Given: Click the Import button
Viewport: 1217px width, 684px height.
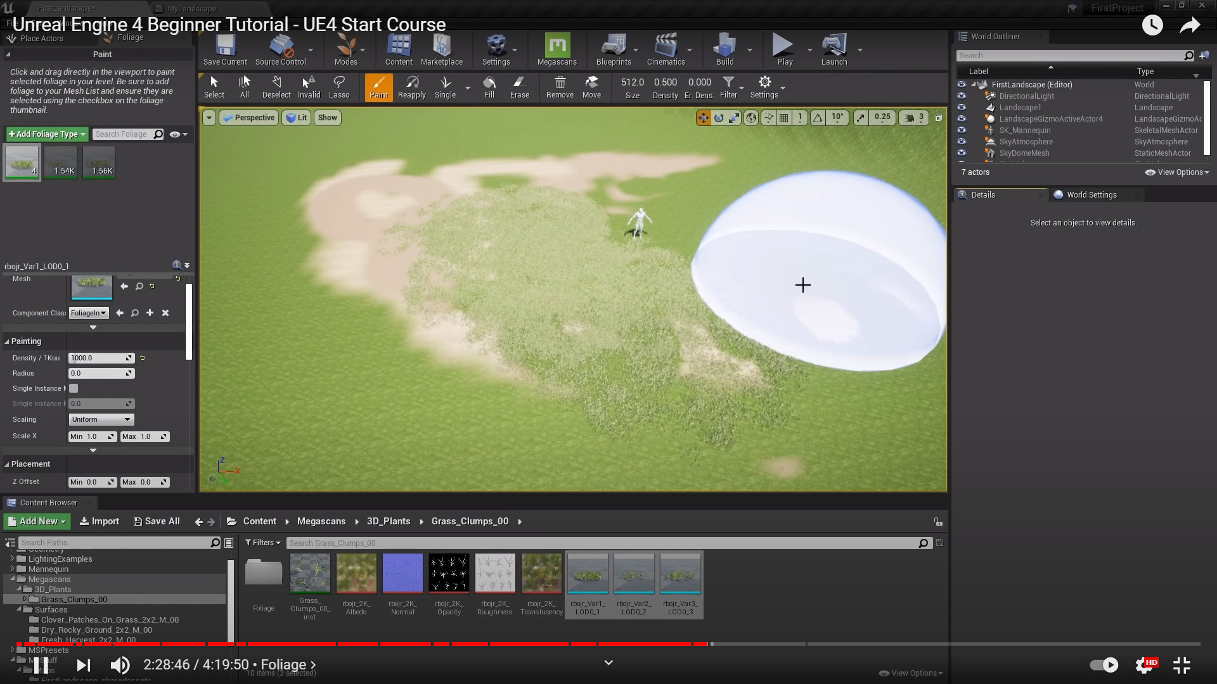Looking at the screenshot, I should click(100, 521).
